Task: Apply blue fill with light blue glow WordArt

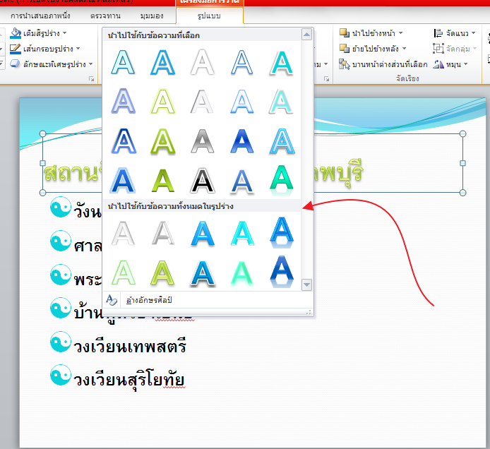Action: pos(123,180)
